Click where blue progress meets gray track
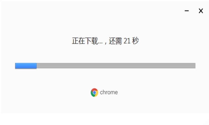209x125 pixels. tap(36, 66)
